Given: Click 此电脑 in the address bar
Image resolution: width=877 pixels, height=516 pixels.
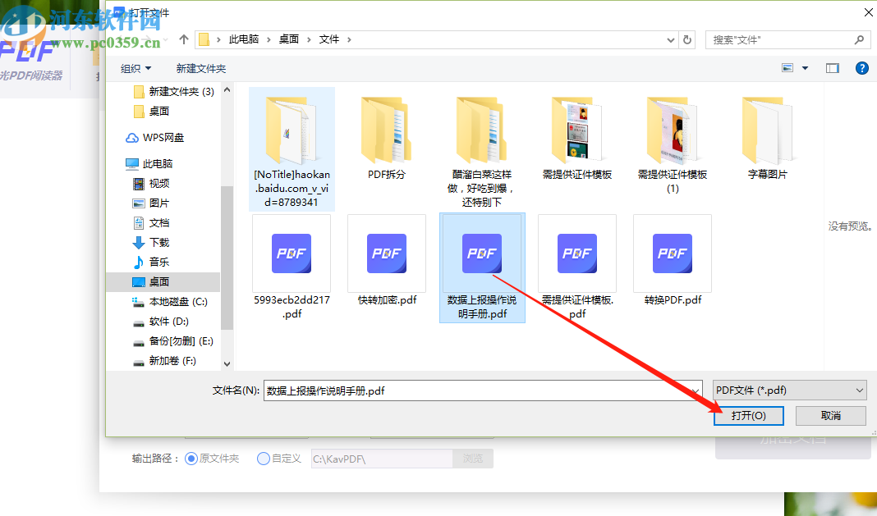Looking at the screenshot, I should 243,39.
